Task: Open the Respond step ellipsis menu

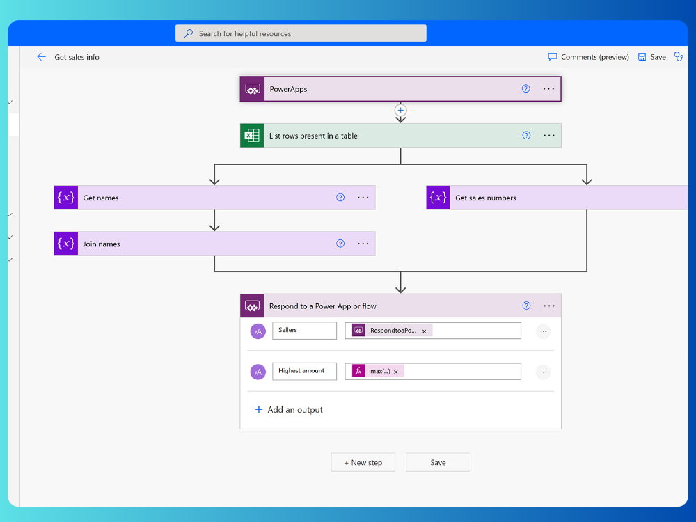Action: 549,306
